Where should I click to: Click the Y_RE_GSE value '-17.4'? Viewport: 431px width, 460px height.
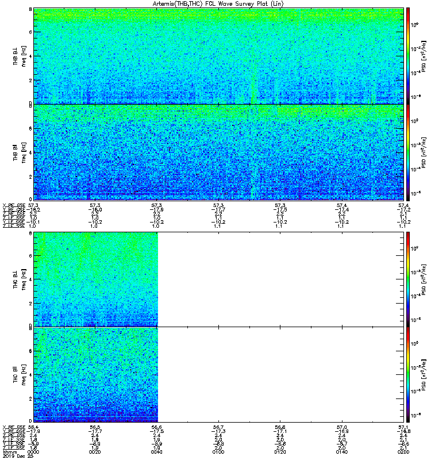(342, 210)
